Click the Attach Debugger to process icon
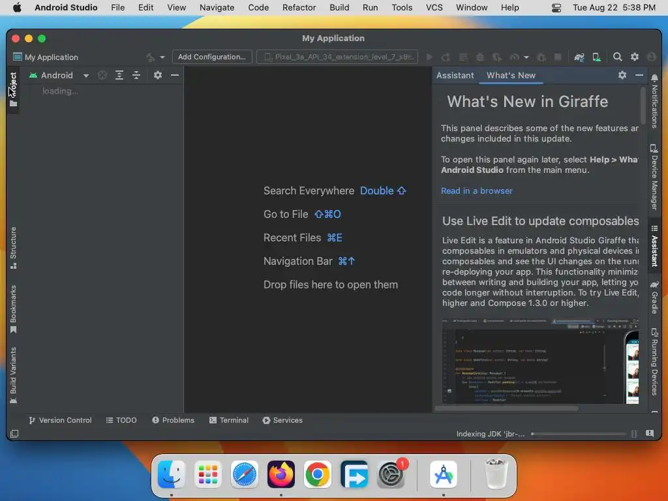The image size is (668, 501). [541, 57]
